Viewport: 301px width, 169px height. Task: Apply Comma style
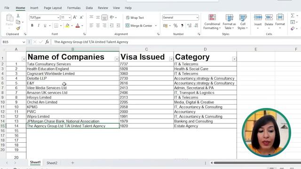[x=182, y=25]
